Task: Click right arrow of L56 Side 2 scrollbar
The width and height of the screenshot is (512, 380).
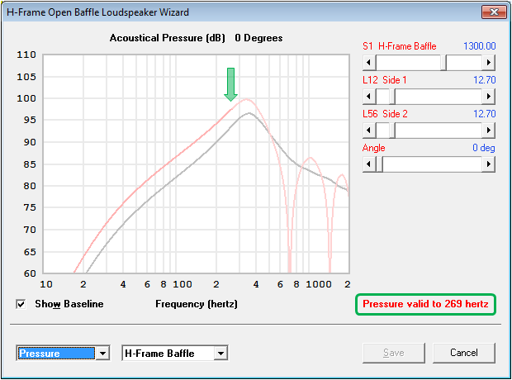Action: pyautogui.click(x=489, y=131)
